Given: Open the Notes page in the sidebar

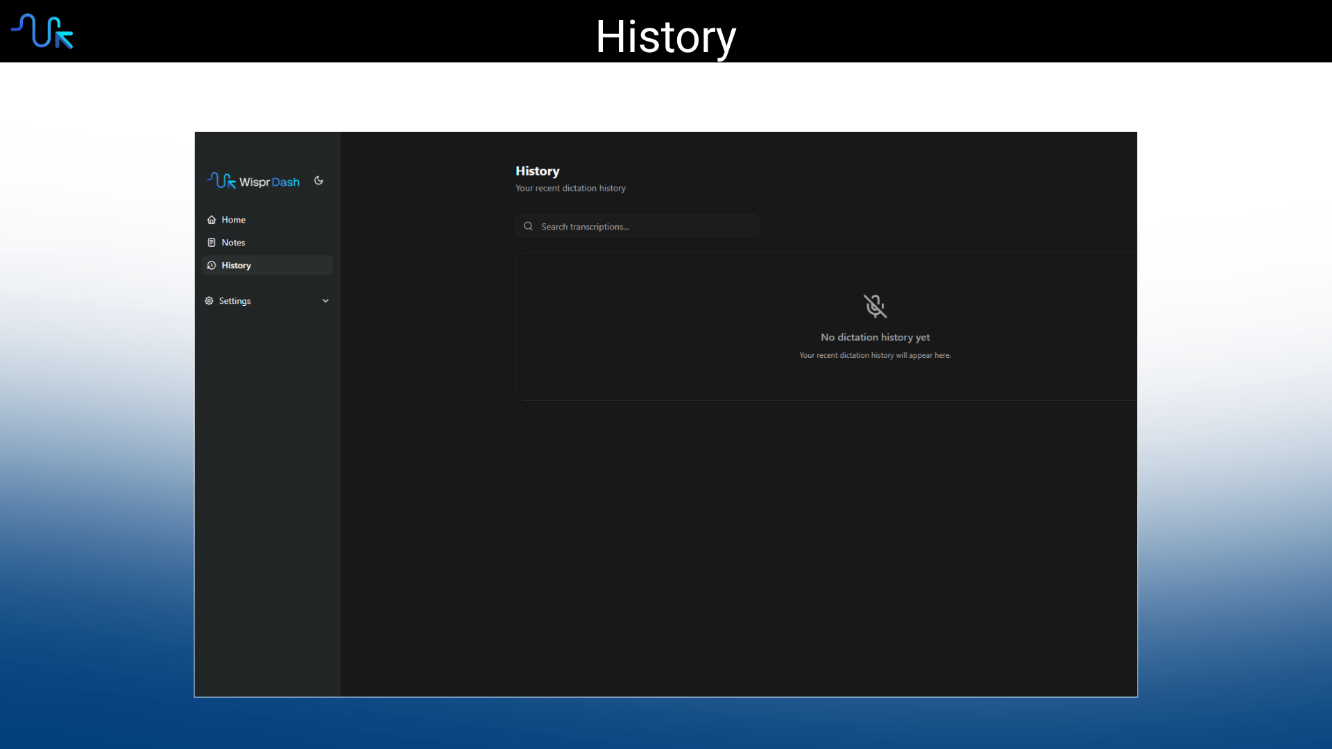Looking at the screenshot, I should [267, 243].
